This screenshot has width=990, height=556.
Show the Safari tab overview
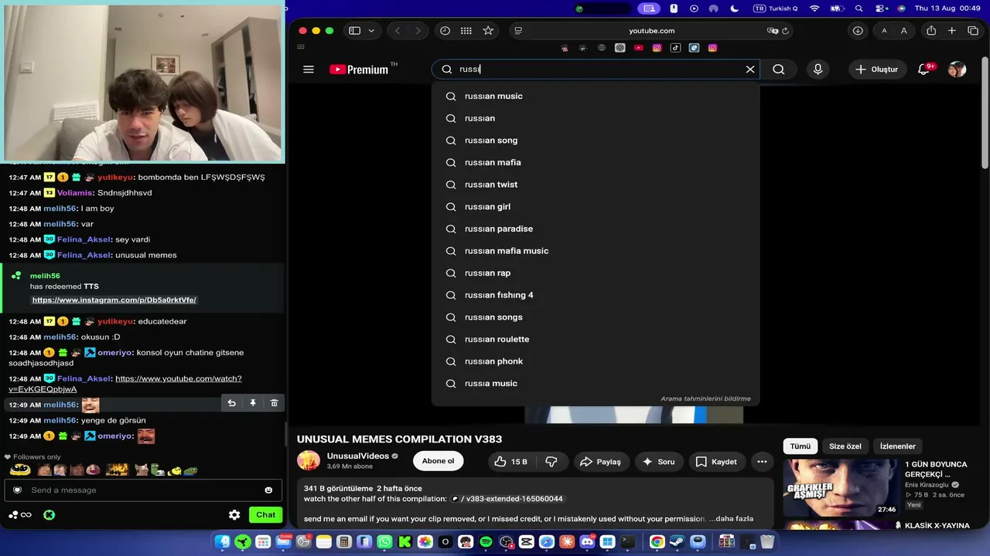coord(973,31)
